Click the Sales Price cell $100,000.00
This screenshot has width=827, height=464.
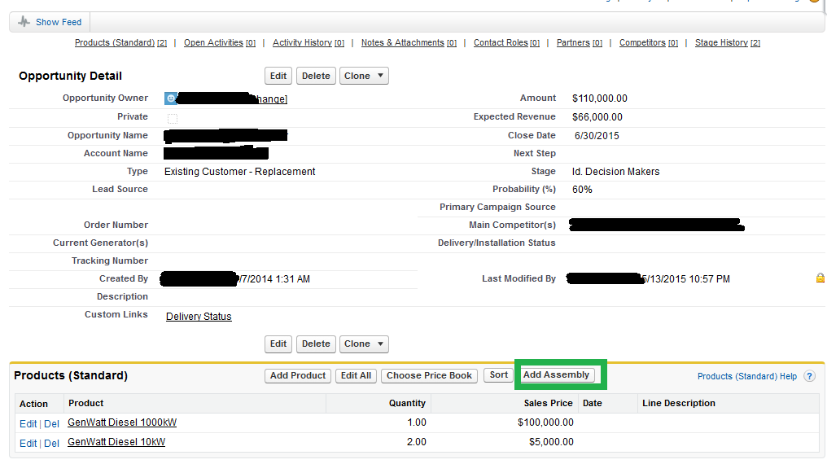(x=545, y=422)
